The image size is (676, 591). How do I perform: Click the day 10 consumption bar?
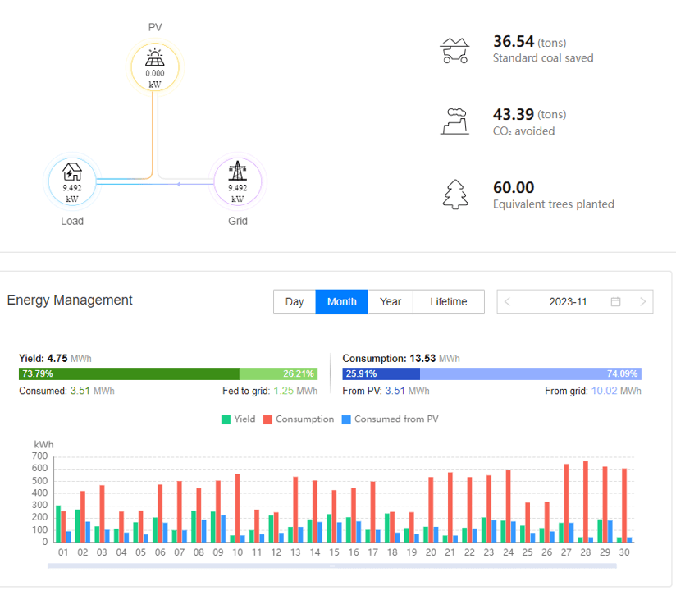238,508
